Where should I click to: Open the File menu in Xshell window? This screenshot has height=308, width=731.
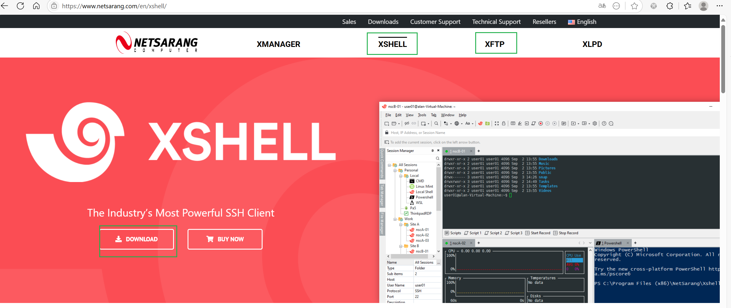(x=388, y=115)
